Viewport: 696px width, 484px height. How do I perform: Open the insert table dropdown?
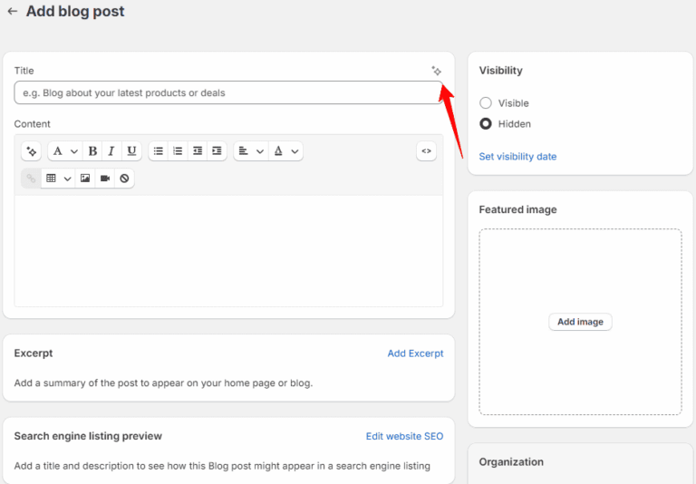tap(58, 179)
